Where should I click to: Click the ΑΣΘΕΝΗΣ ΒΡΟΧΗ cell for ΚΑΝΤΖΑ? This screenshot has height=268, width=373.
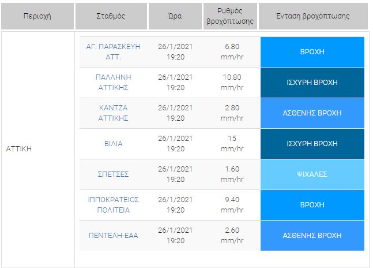point(312,113)
